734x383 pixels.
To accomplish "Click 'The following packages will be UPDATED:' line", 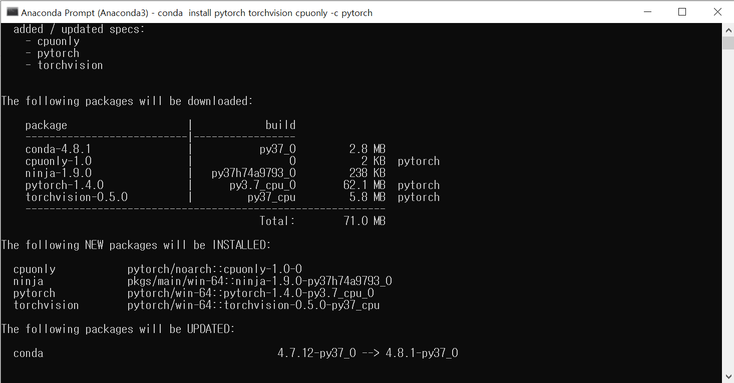I will click(118, 329).
